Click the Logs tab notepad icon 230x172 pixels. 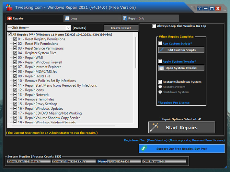pyautogui.click(x=67, y=18)
